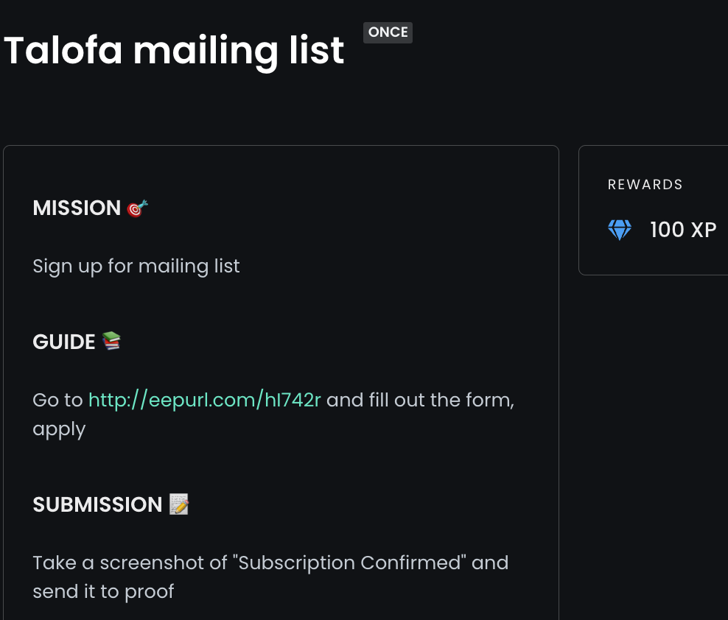Click the memo pencil emoji beside SUBMISSION
The width and height of the screenshot is (728, 620).
(x=179, y=504)
